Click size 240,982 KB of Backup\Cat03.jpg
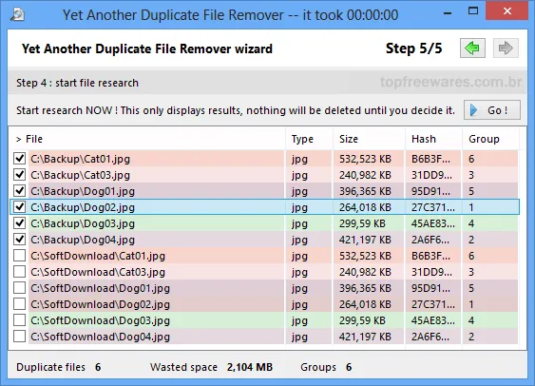535x386 pixels. (365, 175)
